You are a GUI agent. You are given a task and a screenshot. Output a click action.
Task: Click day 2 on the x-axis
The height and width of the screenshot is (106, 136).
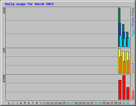13,103
